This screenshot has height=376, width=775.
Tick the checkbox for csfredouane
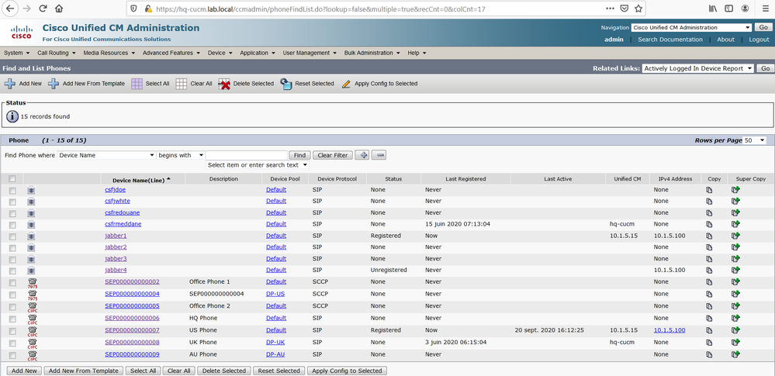pyautogui.click(x=12, y=213)
